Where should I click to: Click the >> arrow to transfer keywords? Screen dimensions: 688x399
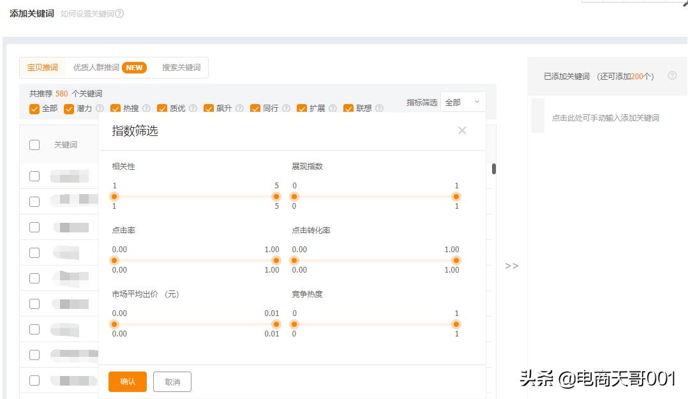pos(512,265)
